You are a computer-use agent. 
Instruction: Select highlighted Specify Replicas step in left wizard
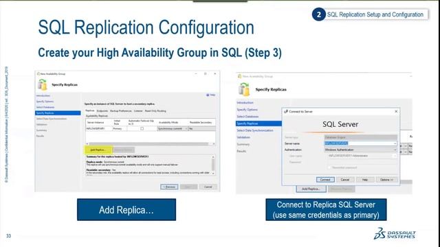coord(58,113)
